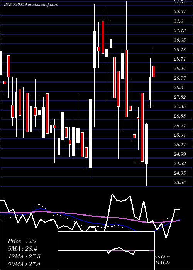Select the 30.18 price axis label
Viewport: 193px width, 270px height.
coord(180,50)
